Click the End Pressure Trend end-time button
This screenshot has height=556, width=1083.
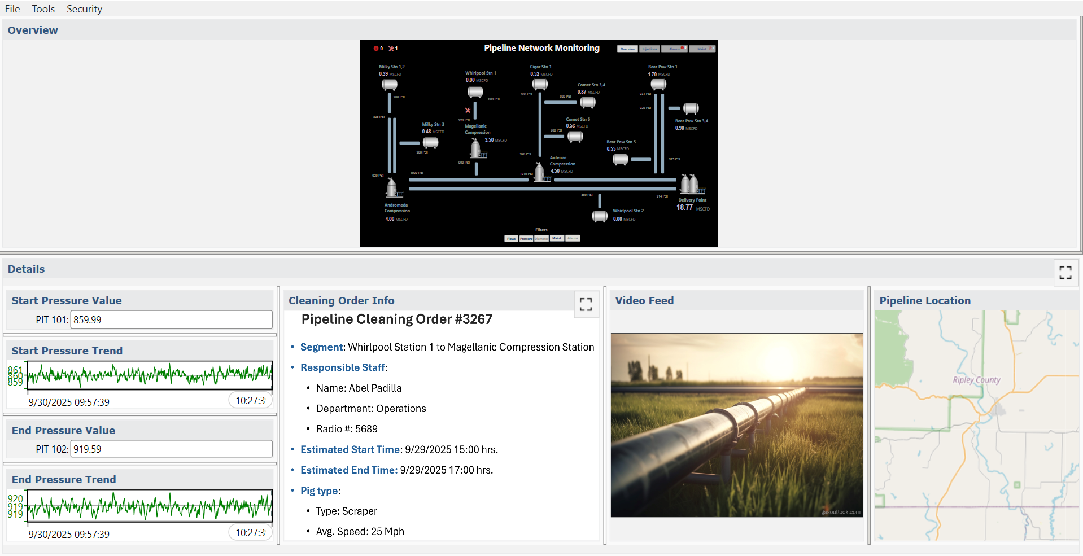250,533
